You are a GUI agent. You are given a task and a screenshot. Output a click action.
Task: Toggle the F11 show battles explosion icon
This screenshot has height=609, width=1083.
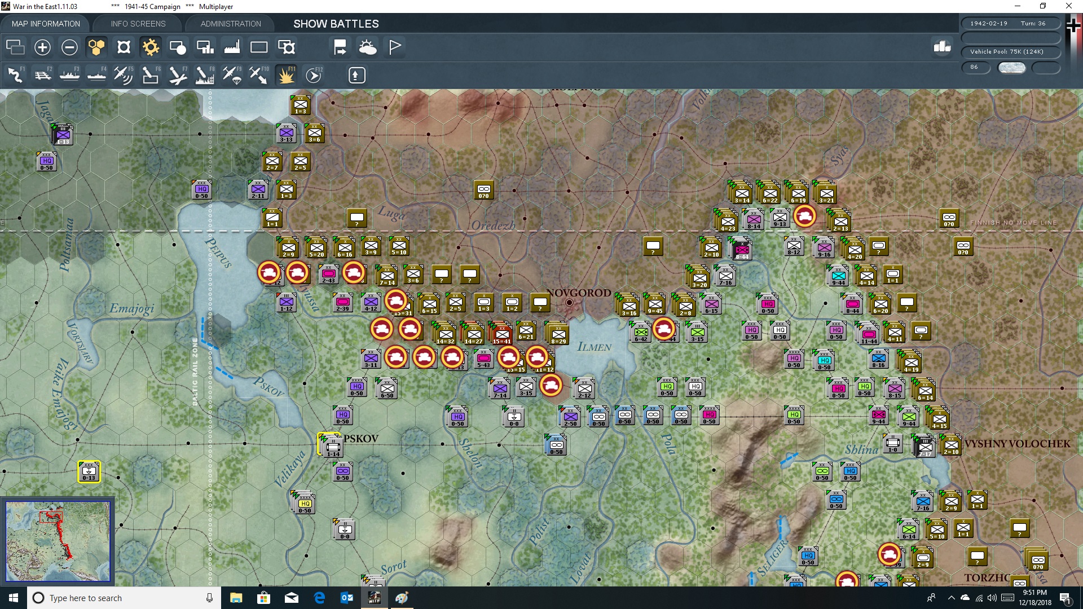286,75
